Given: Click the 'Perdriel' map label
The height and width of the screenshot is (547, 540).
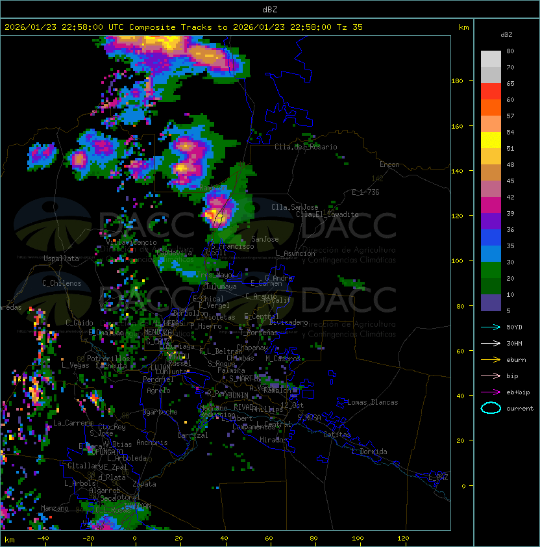Looking at the screenshot, I should pos(158,379).
